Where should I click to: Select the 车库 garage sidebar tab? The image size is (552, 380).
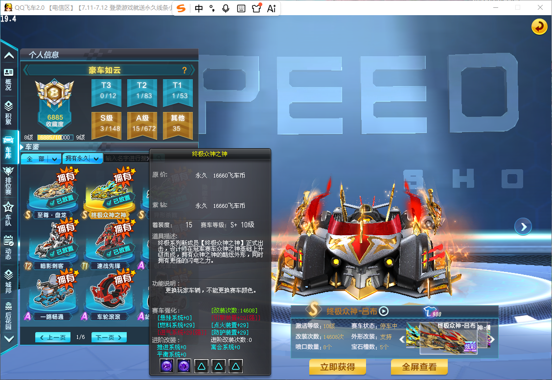tap(8, 147)
